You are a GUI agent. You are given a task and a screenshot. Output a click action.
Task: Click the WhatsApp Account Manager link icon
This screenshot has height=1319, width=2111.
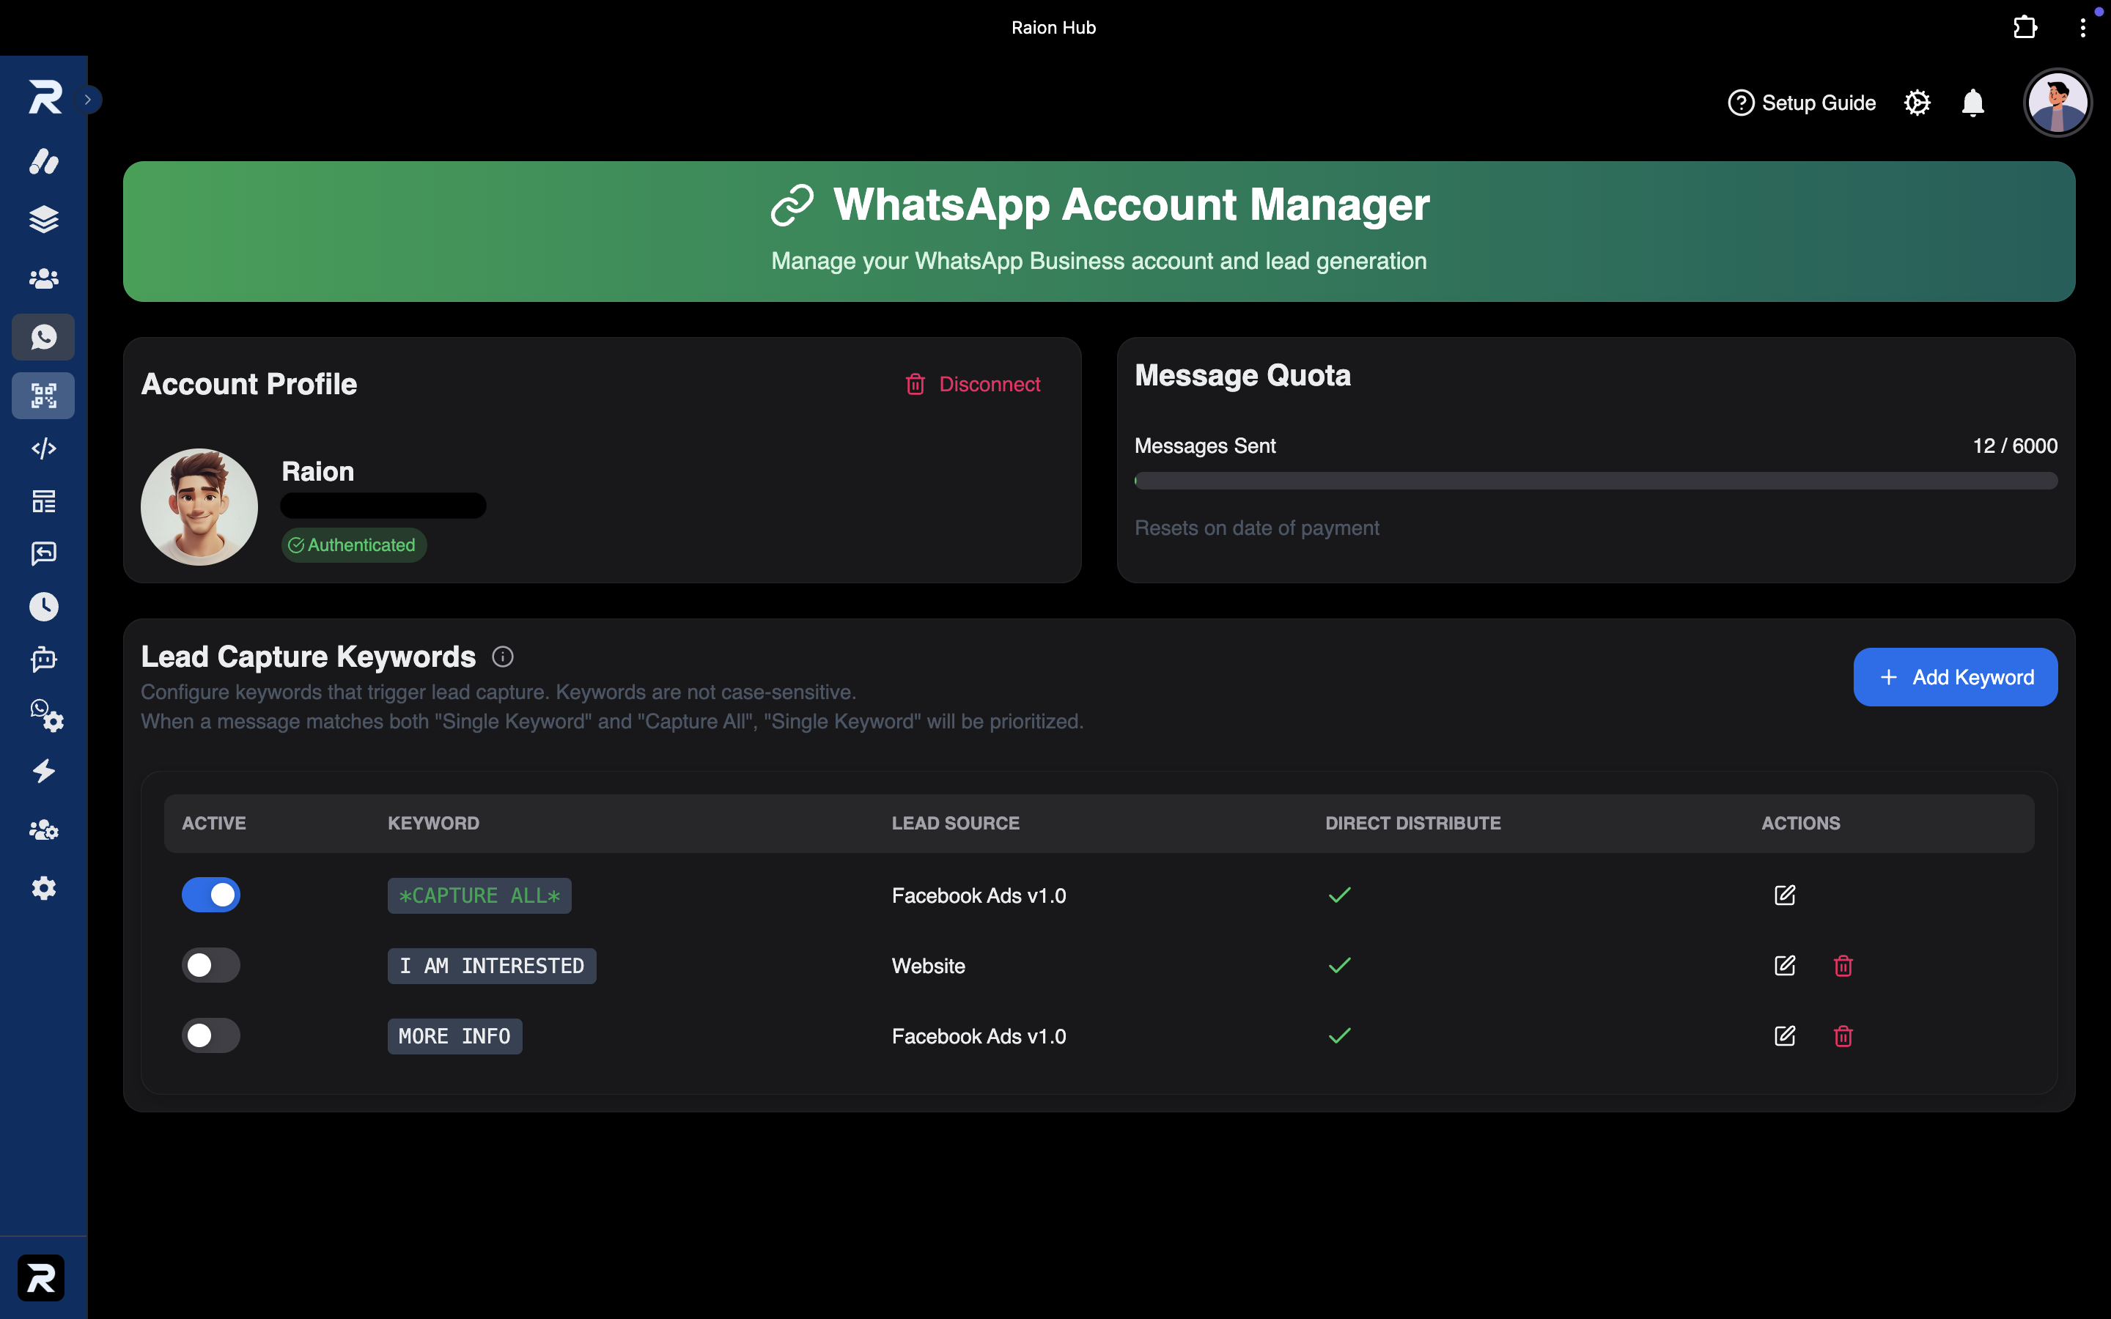click(792, 205)
